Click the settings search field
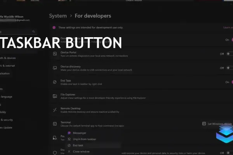This screenshot has width=233, height=155. [18, 32]
